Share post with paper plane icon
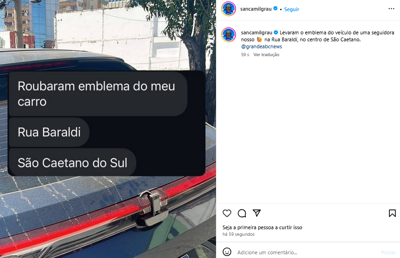 256,213
